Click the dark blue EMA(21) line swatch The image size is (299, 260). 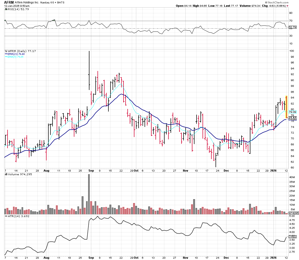(6, 54)
